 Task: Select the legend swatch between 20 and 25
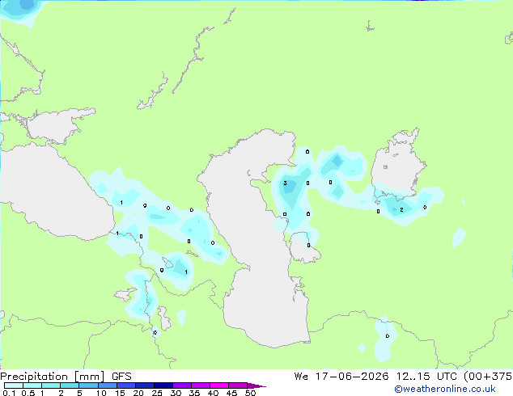pos(145,385)
